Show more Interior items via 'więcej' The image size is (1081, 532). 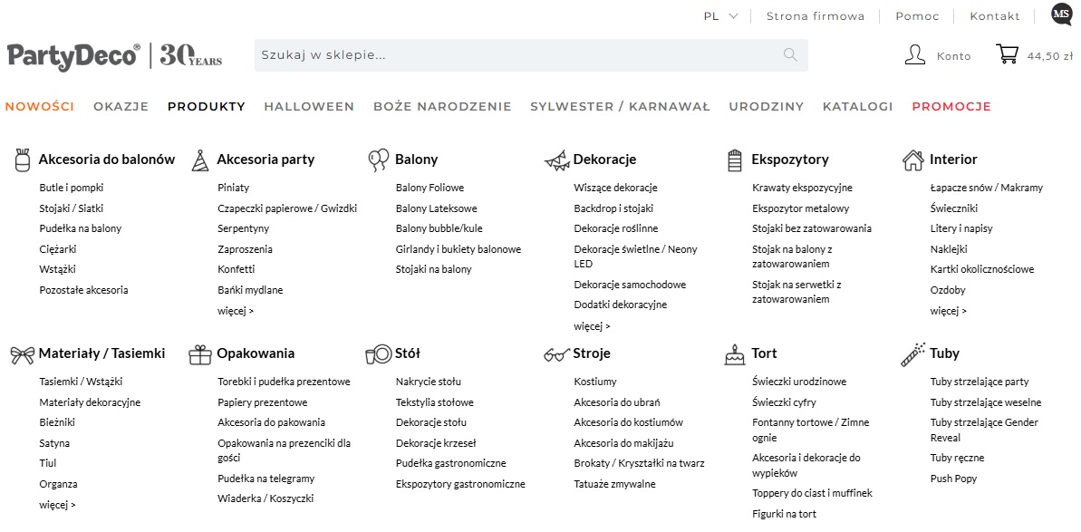pos(948,311)
